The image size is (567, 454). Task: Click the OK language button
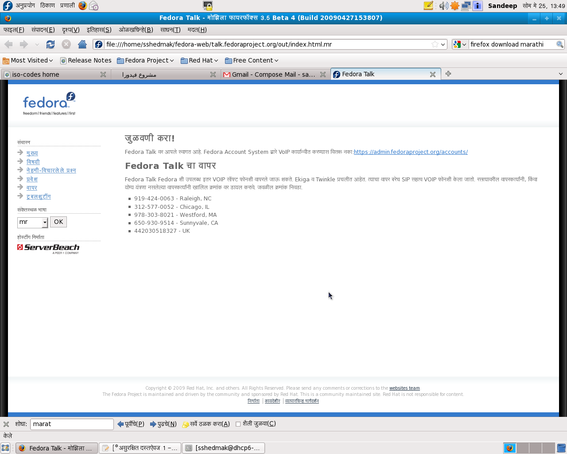(x=58, y=222)
